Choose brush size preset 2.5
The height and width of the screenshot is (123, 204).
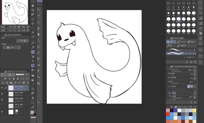pos(188,14)
